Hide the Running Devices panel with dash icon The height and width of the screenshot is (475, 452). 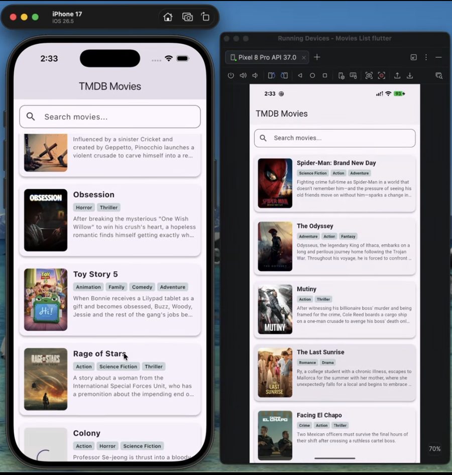(x=438, y=57)
